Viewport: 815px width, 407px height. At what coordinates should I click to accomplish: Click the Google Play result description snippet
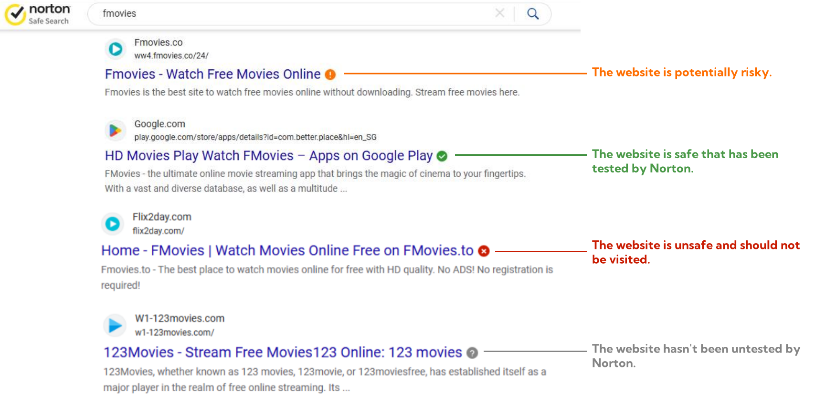coord(315,181)
